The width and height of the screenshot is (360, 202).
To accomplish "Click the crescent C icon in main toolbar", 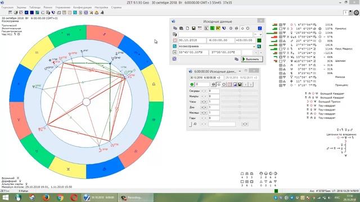I will click(x=43, y=12).
